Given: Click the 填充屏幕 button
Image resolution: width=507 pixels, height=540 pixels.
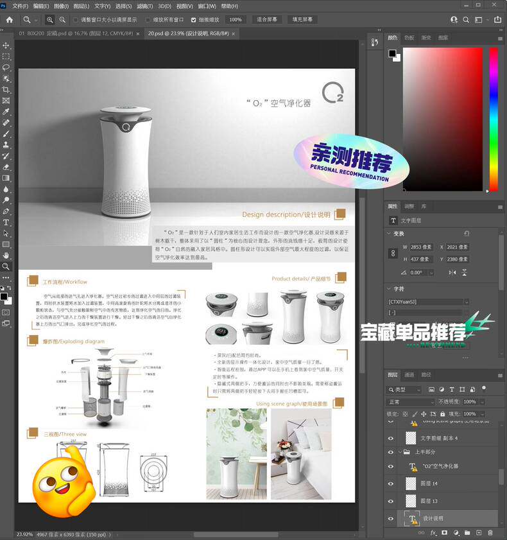Looking at the screenshot, I should (x=302, y=20).
